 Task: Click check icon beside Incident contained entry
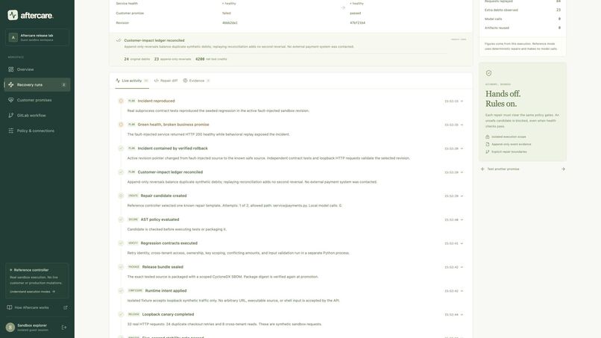click(x=121, y=148)
